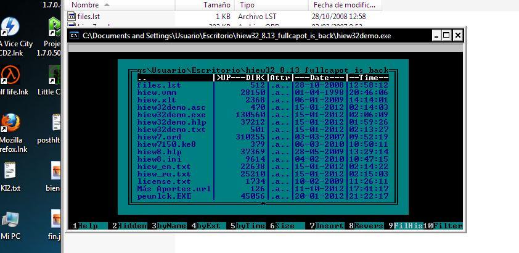Select hiew32demo.txt in the Hiew list
519x253 pixels.
point(263,130)
